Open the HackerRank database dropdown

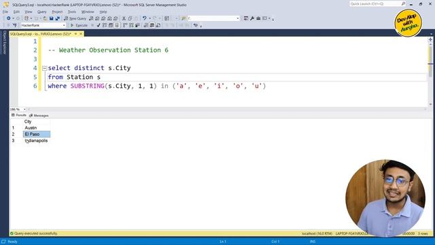(64, 25)
